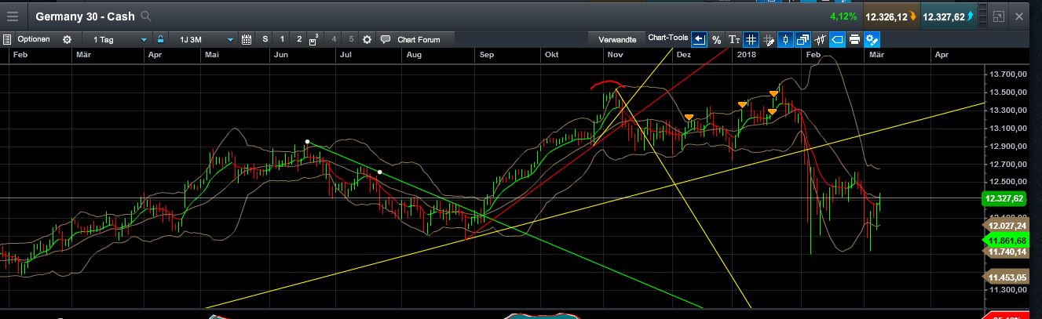1042x319 pixels.
Task: Open the Optionen menu
Action: coord(34,39)
